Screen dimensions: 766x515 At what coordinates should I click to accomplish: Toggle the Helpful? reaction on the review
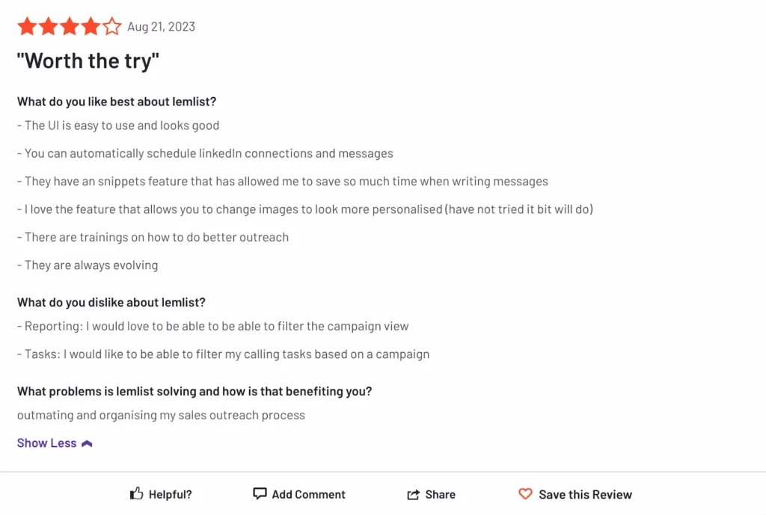click(160, 493)
